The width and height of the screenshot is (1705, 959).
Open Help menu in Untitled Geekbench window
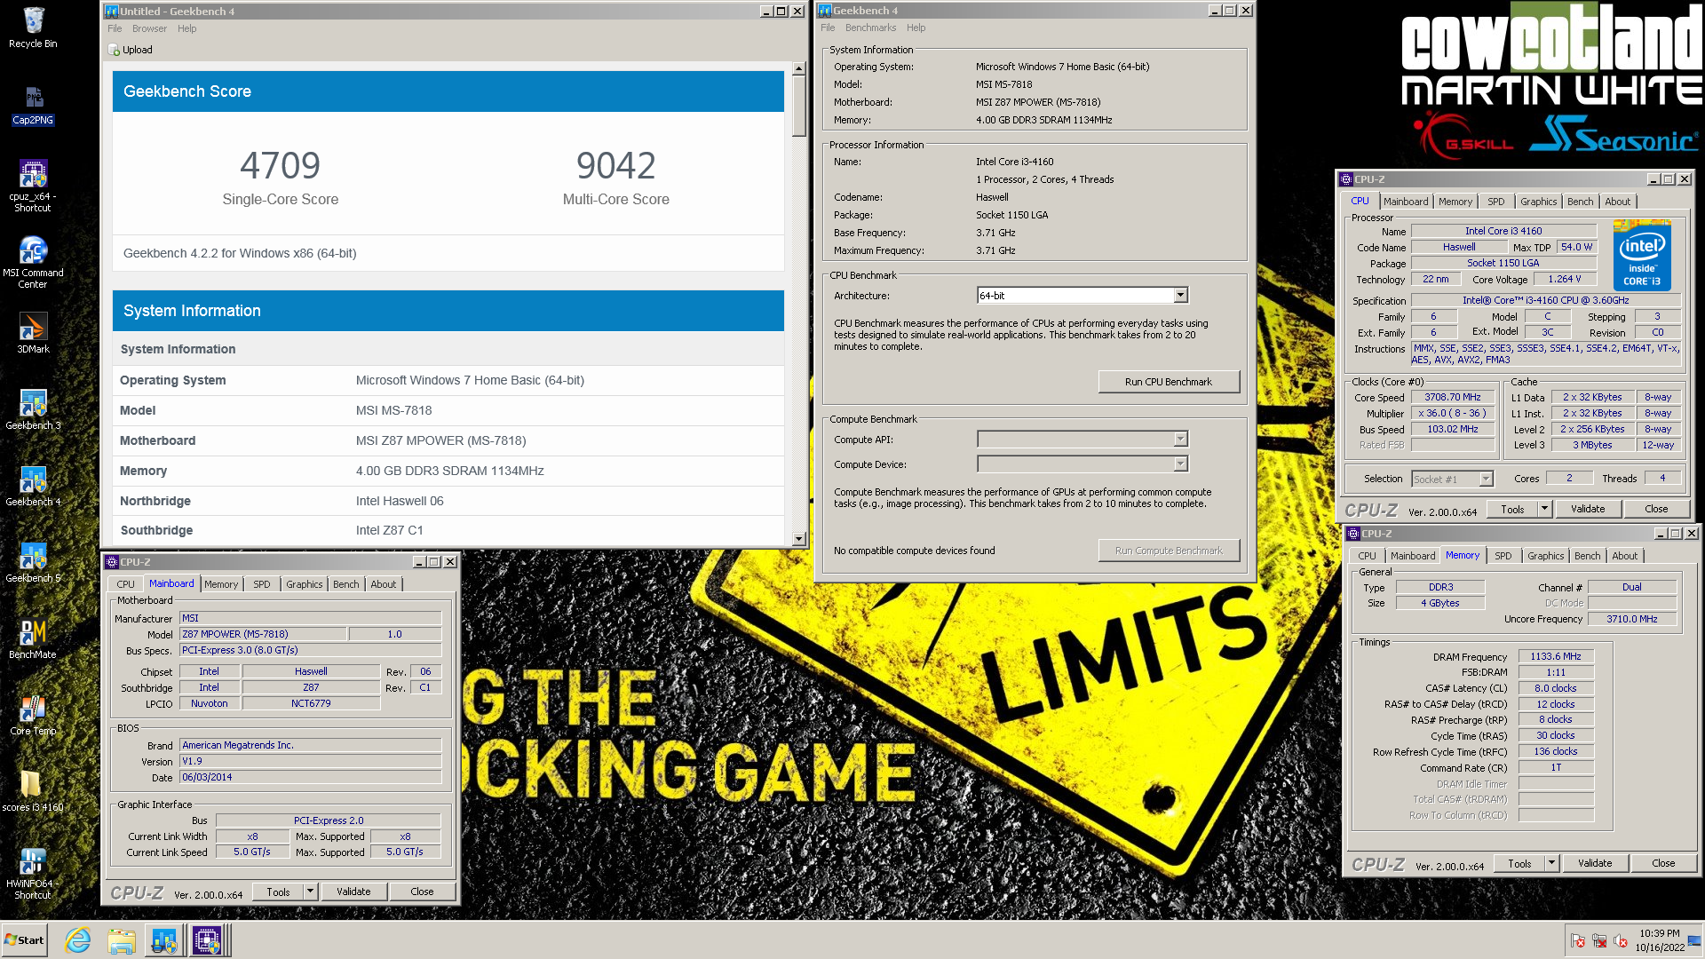(x=186, y=28)
